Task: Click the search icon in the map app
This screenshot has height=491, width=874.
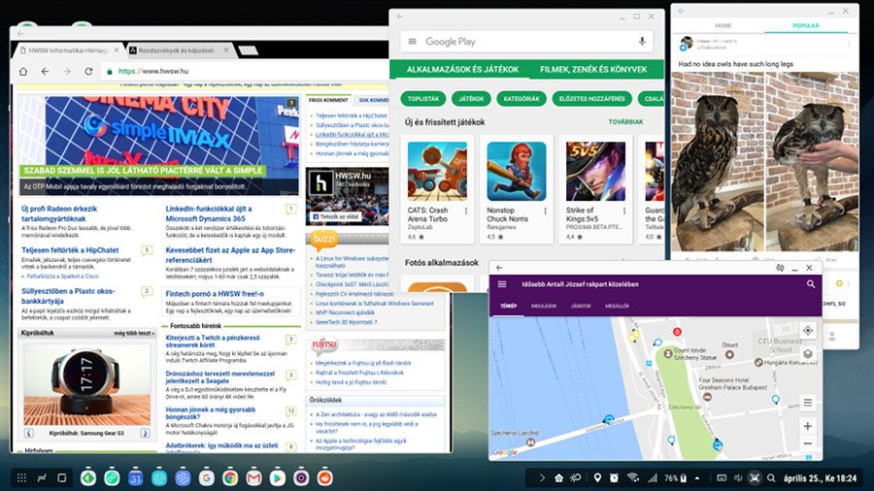Action: [x=811, y=284]
